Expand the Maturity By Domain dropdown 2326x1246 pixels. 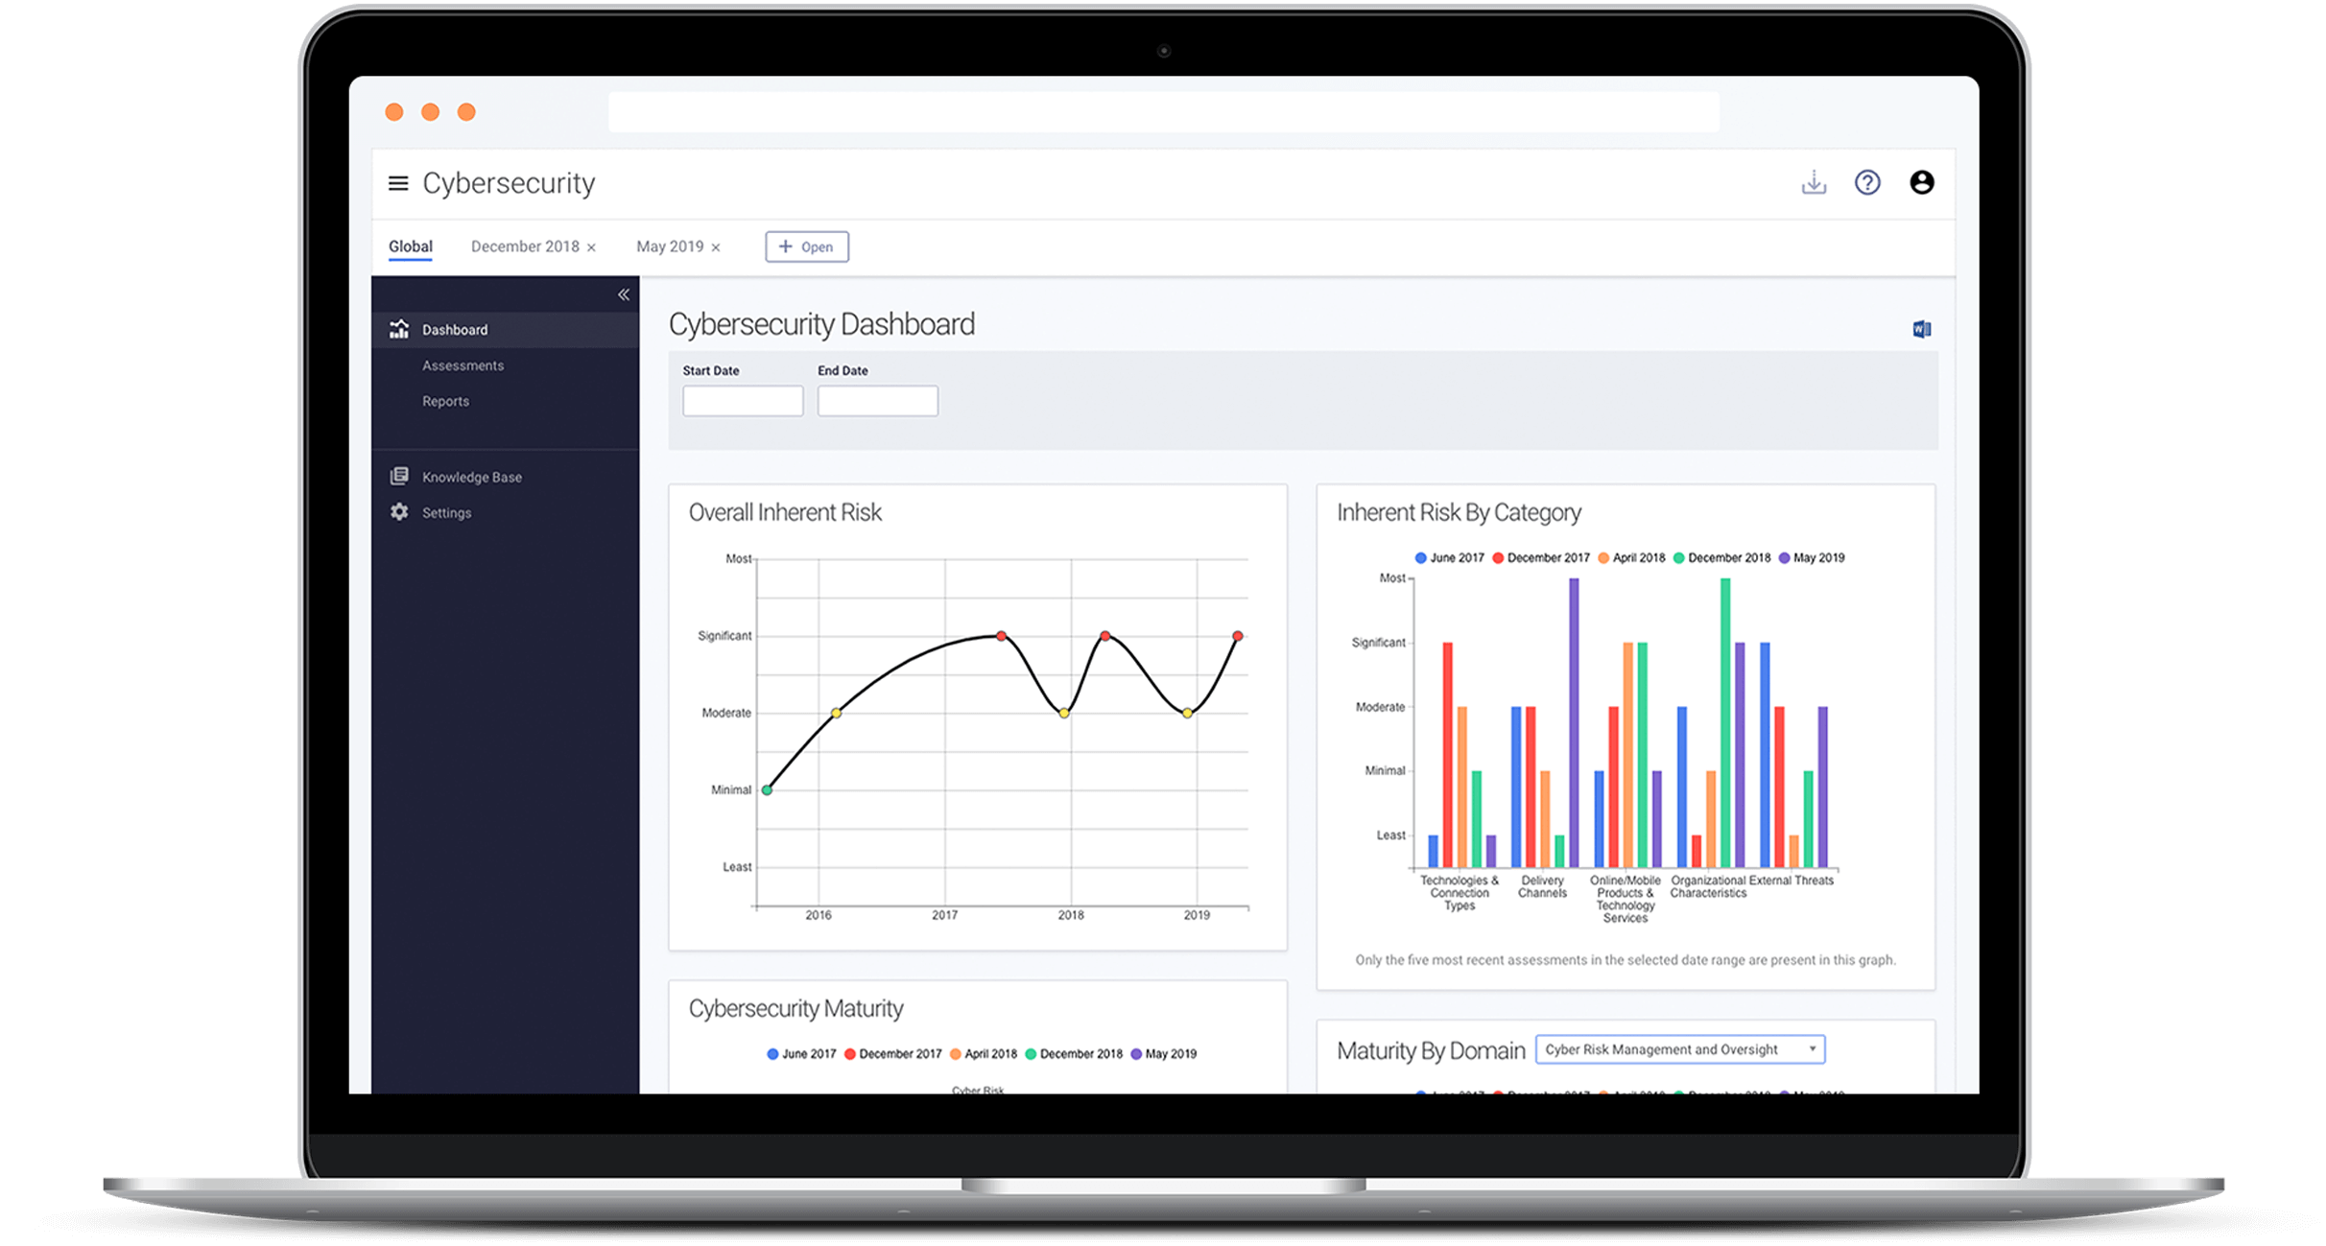1679,1049
